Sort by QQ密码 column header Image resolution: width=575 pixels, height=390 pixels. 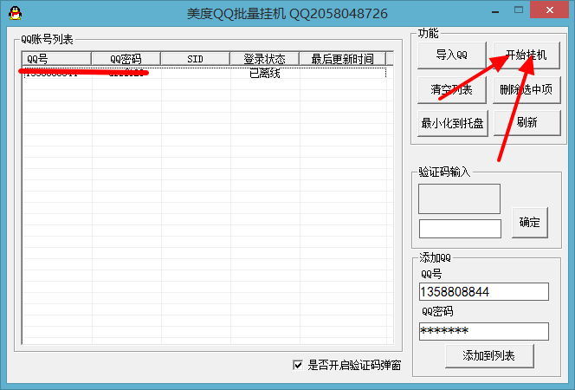(x=126, y=59)
